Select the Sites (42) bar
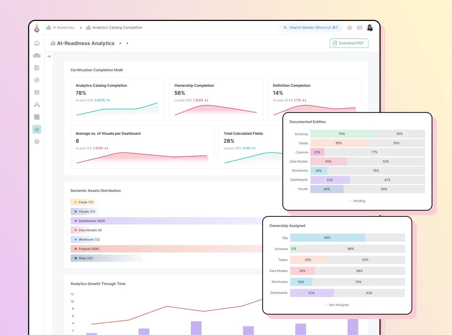 coord(106,258)
